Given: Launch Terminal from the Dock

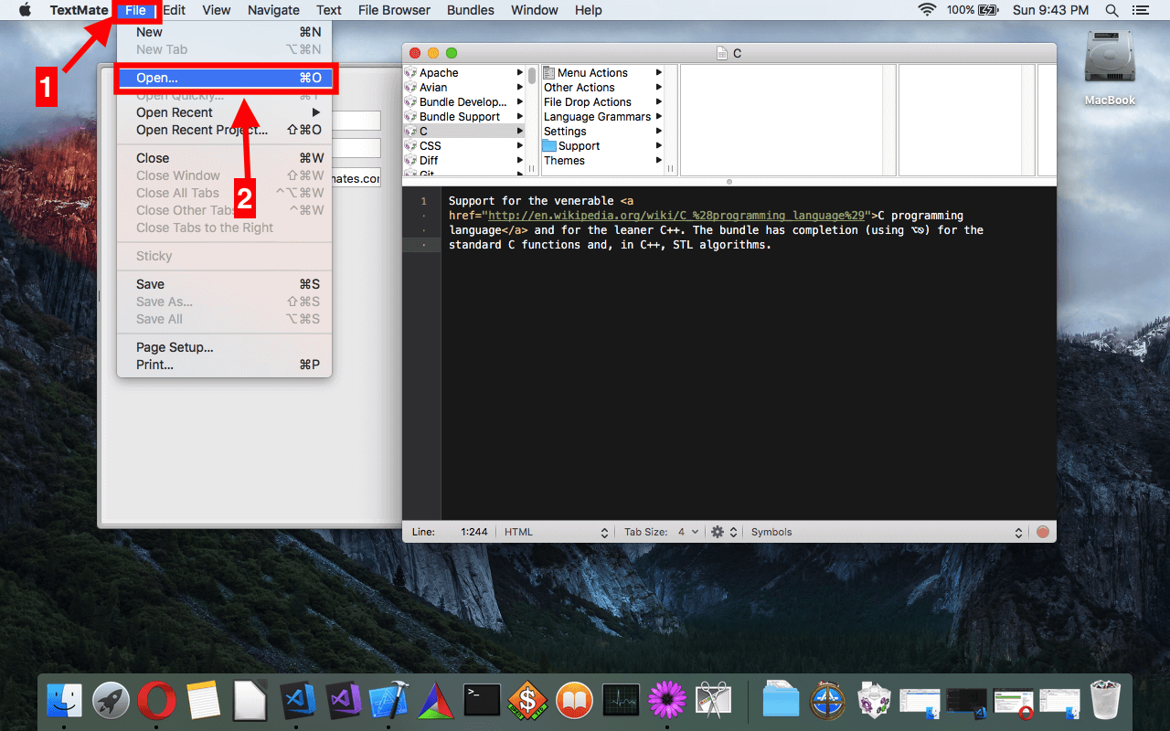Looking at the screenshot, I should (x=482, y=701).
